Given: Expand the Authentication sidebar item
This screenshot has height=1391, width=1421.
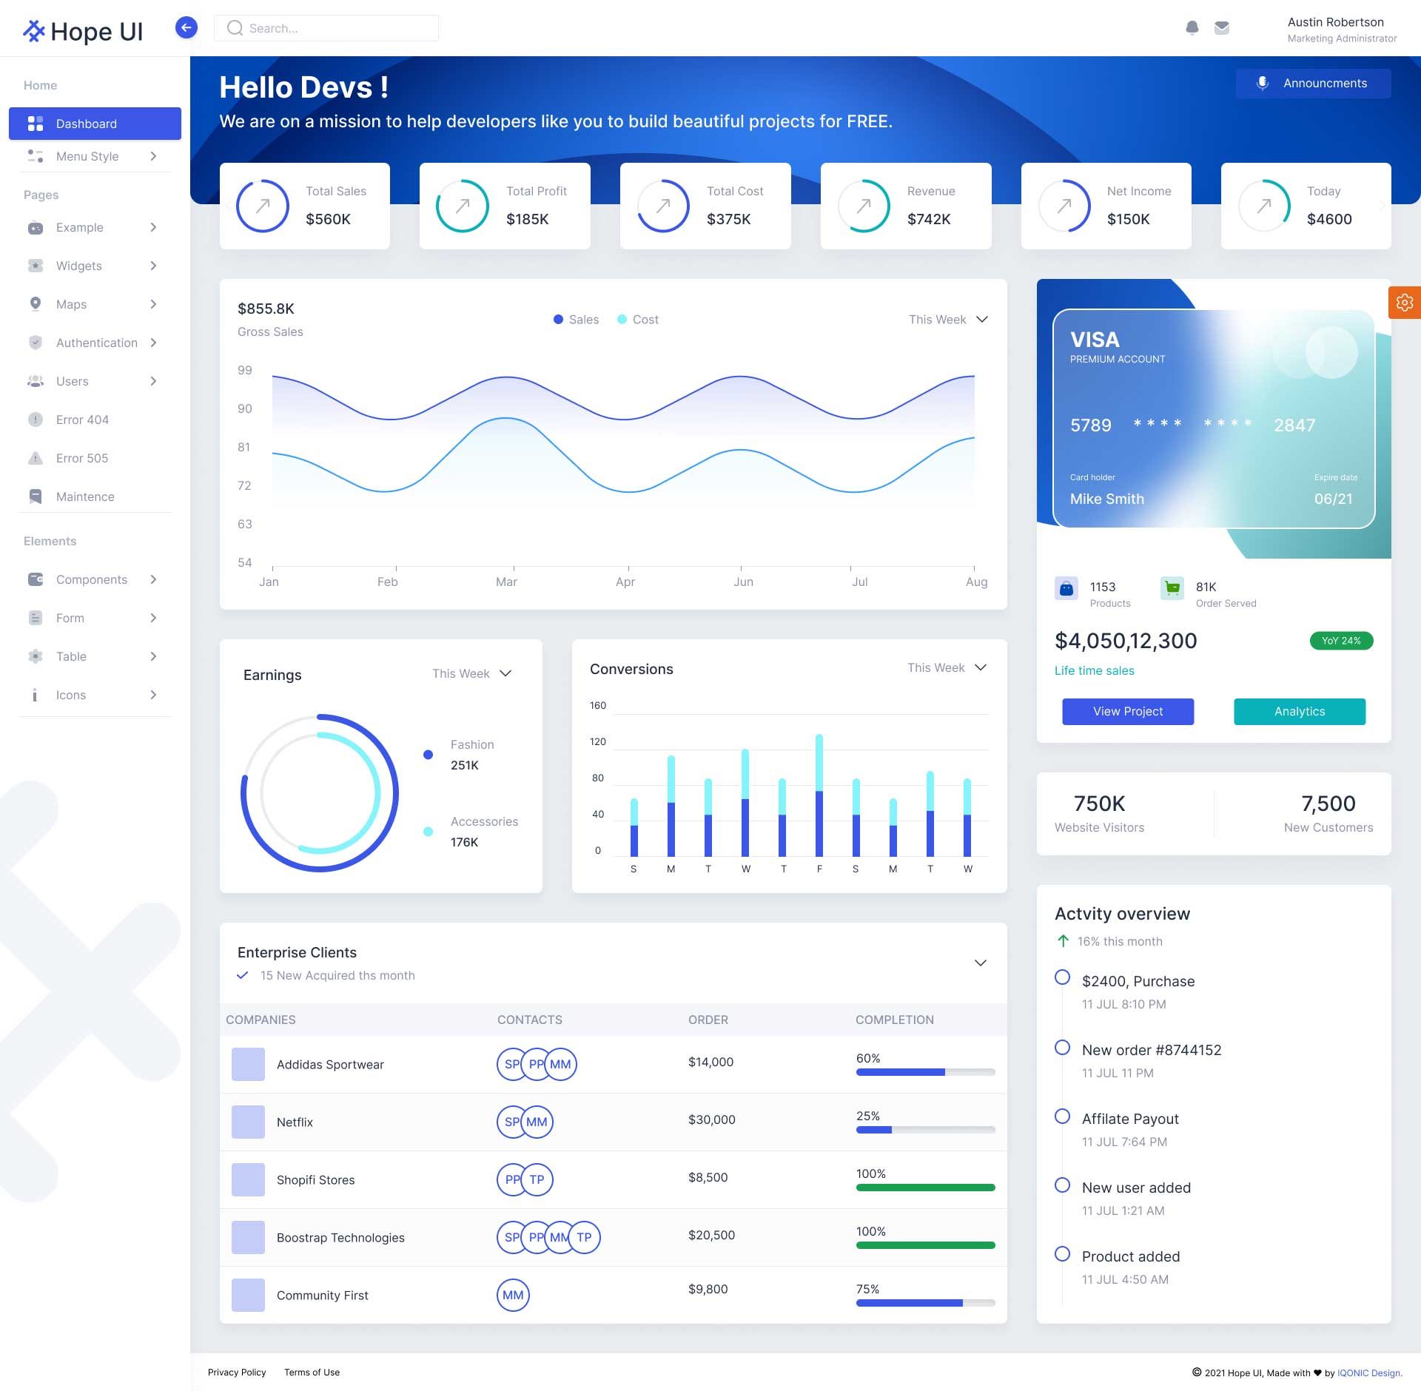Looking at the screenshot, I should [95, 343].
